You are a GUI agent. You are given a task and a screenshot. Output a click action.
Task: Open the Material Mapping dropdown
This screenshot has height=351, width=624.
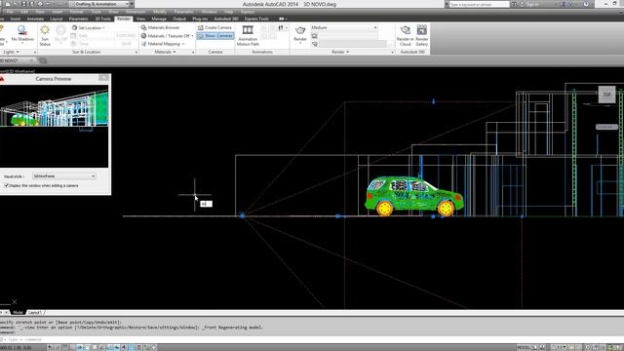[163, 44]
